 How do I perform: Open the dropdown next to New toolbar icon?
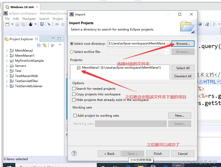tap(12, 24)
